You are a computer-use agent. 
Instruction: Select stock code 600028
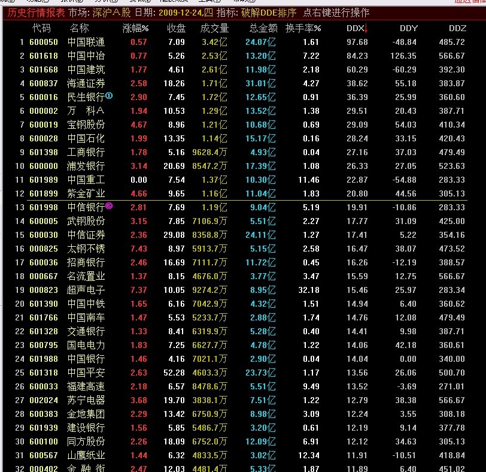click(44, 138)
